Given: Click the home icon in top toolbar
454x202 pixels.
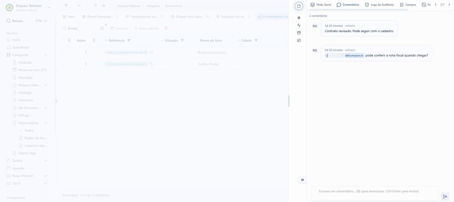Looking at the screenshot, I should click(x=104, y=5).
